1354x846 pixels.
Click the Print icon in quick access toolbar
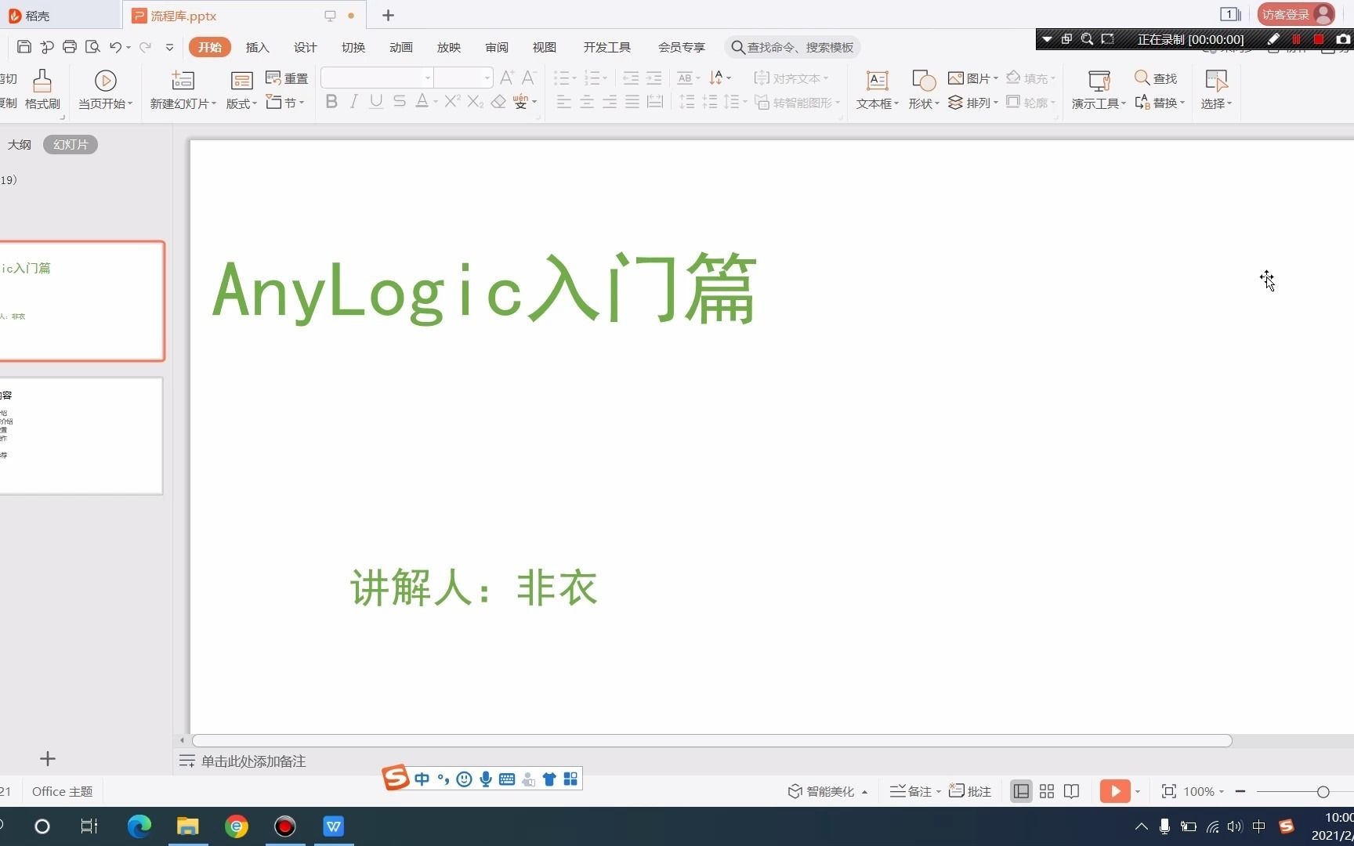70,47
